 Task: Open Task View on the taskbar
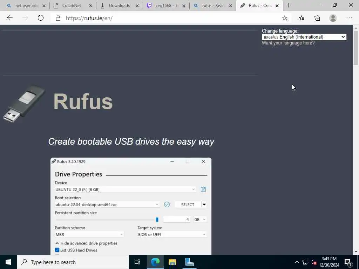(x=137, y=262)
